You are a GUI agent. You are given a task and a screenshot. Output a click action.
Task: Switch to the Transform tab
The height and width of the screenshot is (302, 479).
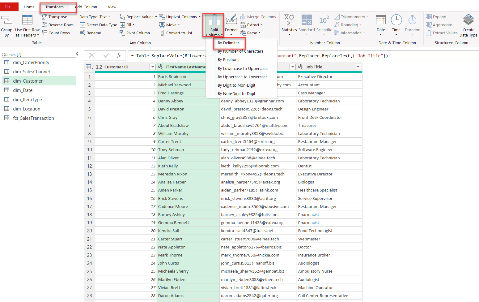click(54, 7)
